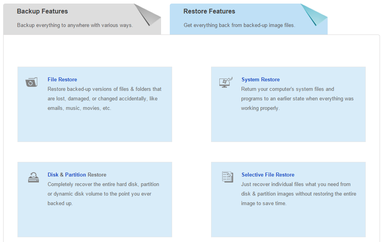
Task: Click the "Backup everything to anywhere" subtitle
Action: pos(75,25)
